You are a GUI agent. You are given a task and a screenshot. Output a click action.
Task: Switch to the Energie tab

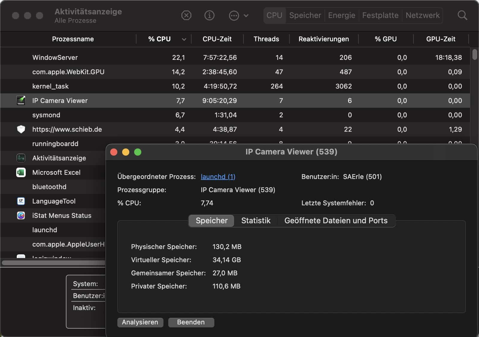pyautogui.click(x=342, y=15)
